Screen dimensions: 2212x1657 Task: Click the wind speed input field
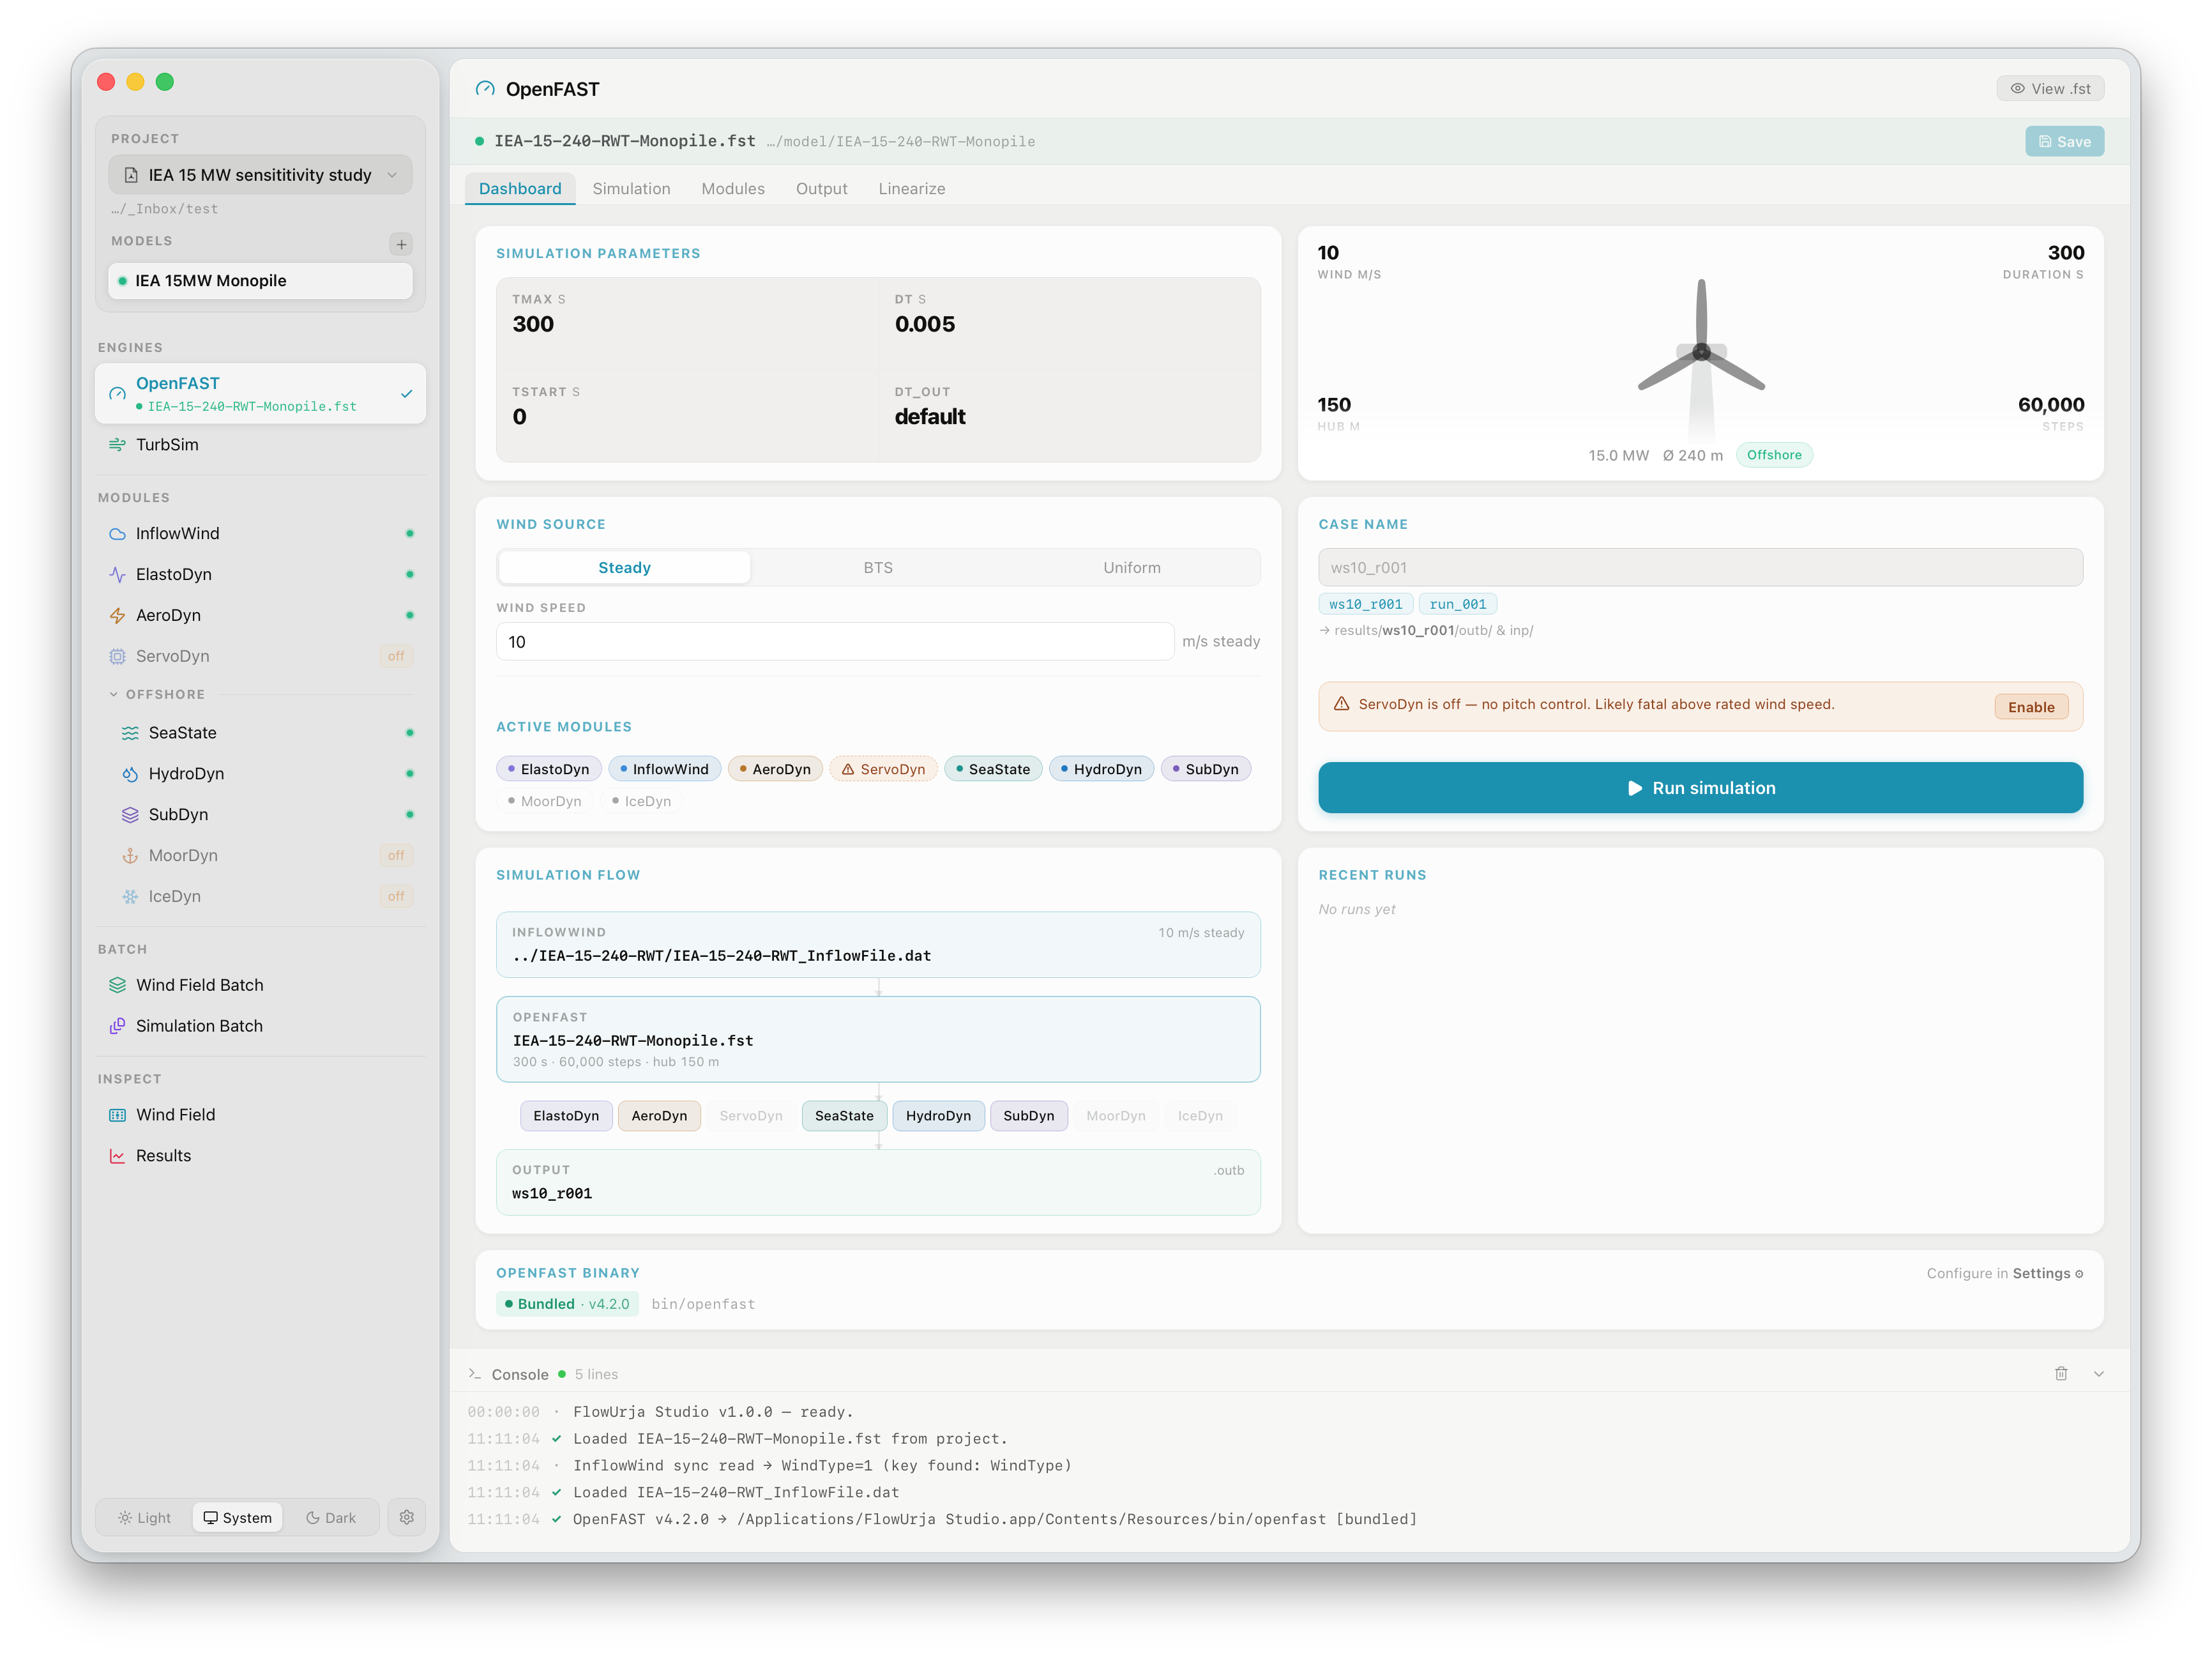(834, 641)
